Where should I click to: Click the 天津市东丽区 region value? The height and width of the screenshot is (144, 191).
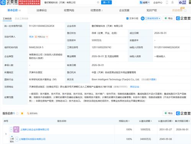tap(36, 72)
